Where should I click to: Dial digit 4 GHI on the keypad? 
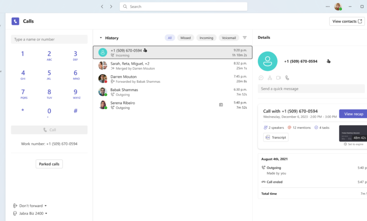23,75
